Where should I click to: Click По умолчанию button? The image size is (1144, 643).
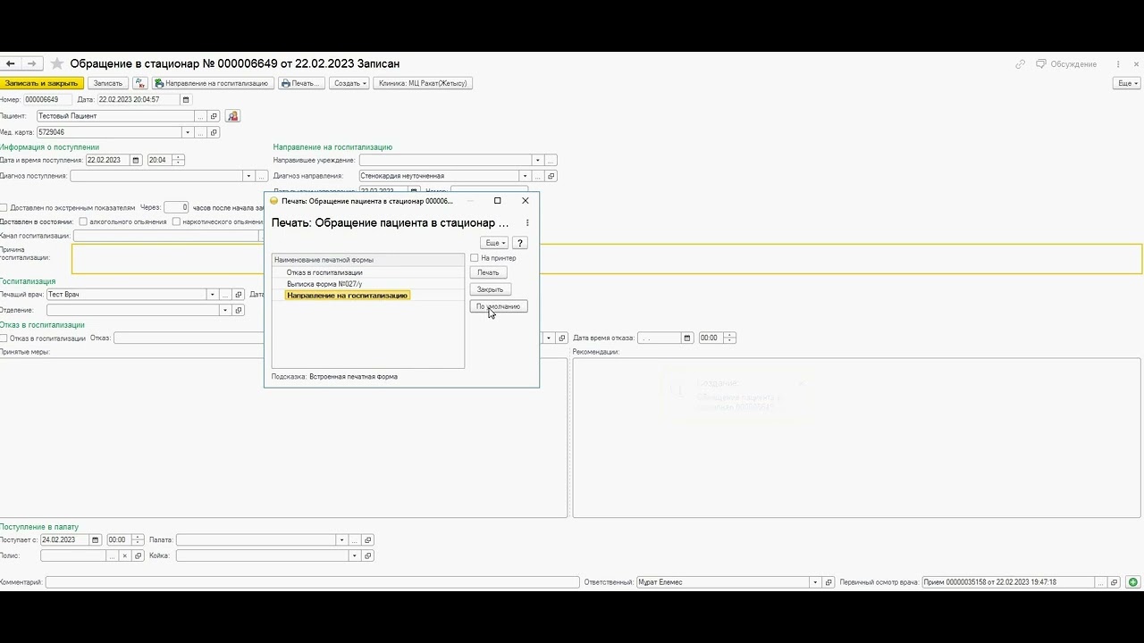[x=499, y=306]
